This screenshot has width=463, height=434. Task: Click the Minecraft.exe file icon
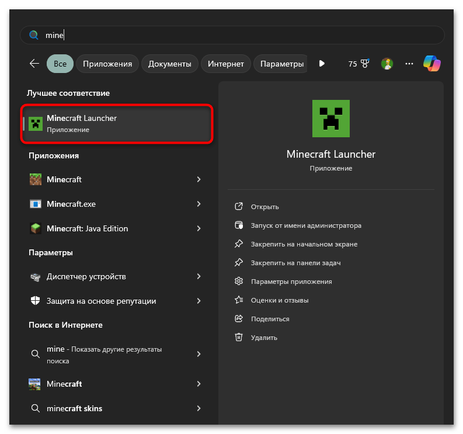[36, 204]
